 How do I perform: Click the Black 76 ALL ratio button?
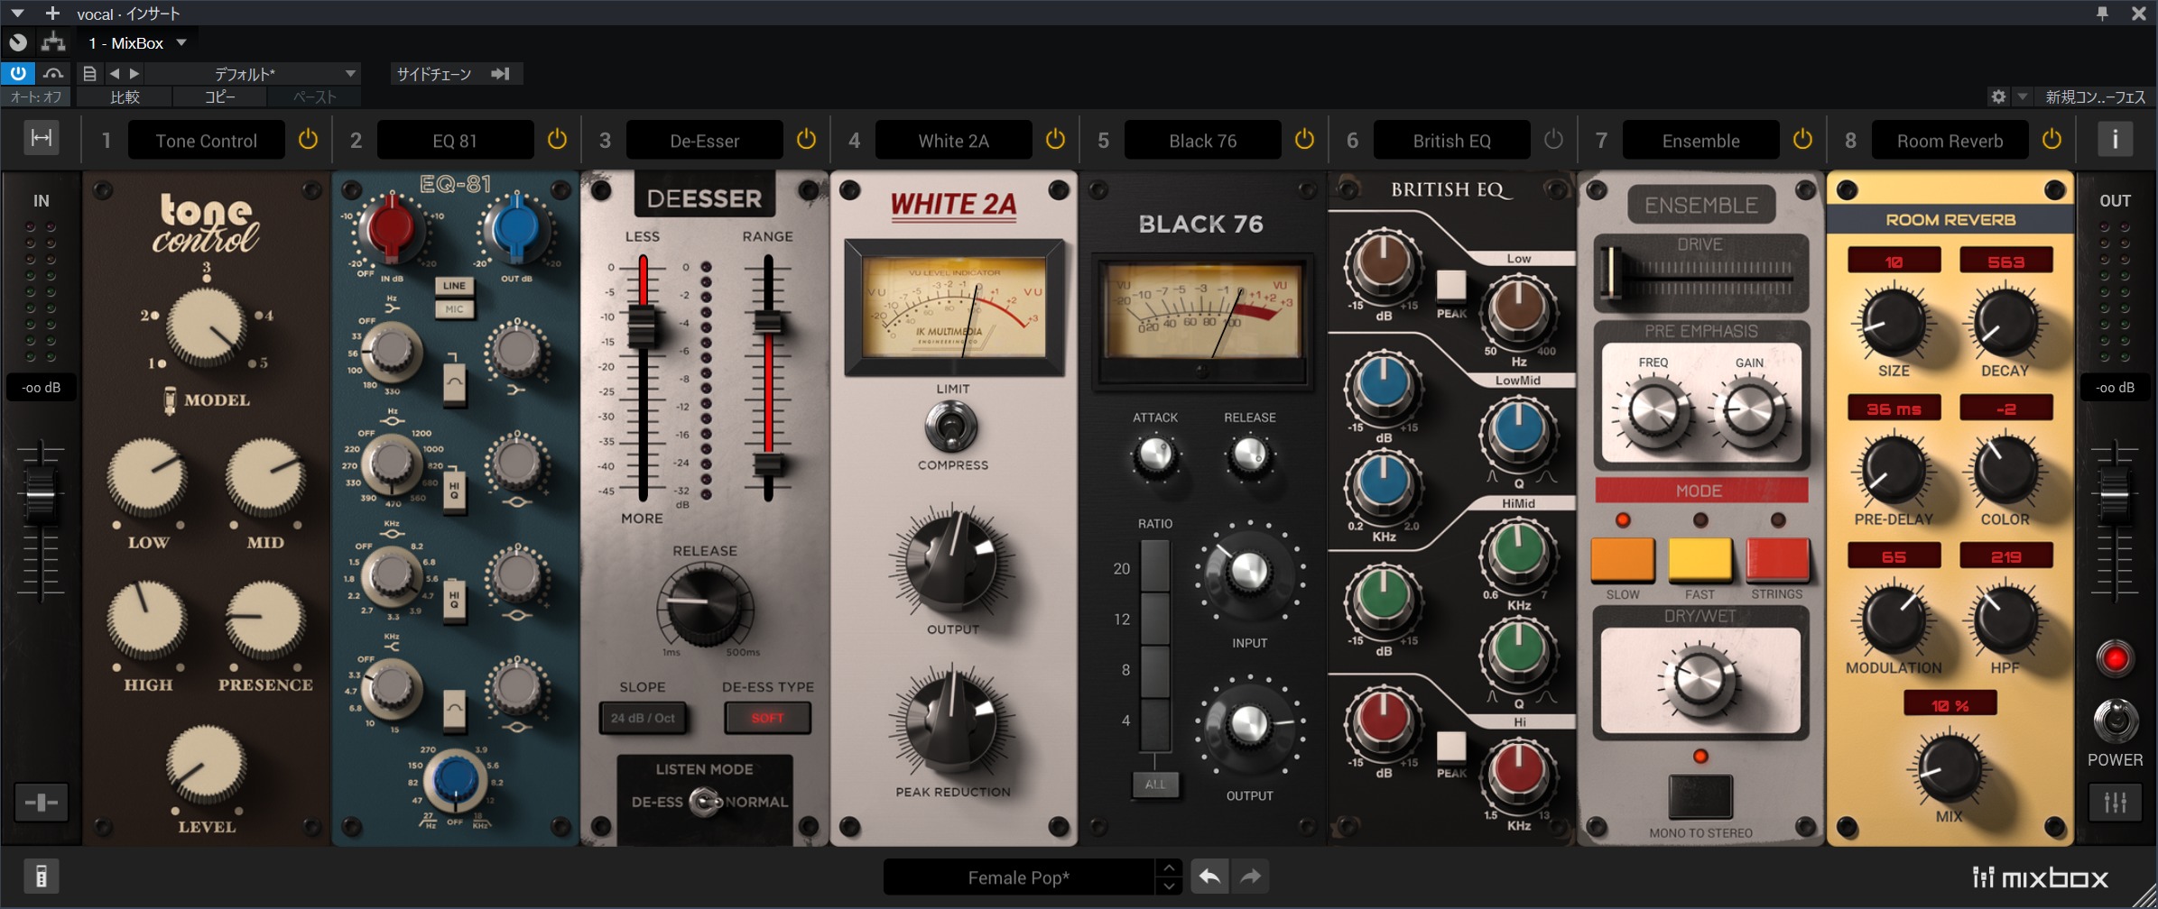(x=1154, y=784)
